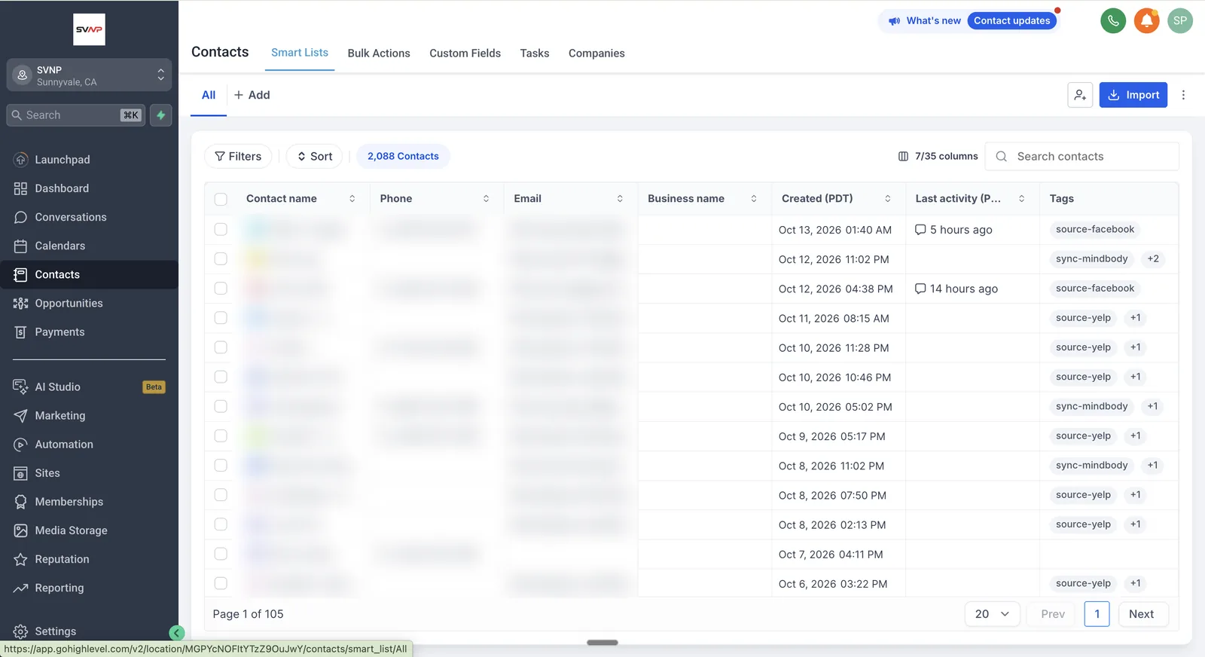
Task: Click the Search contacts field
Action: tap(1082, 157)
